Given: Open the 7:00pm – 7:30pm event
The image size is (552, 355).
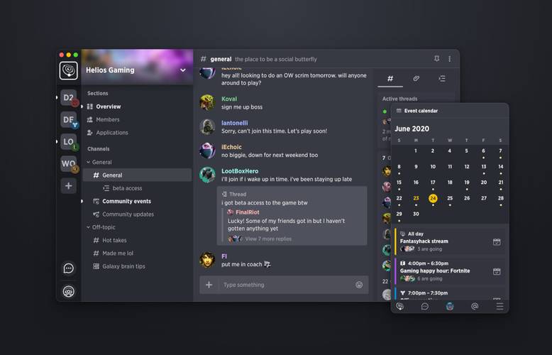Looking at the screenshot, I should [x=450, y=294].
